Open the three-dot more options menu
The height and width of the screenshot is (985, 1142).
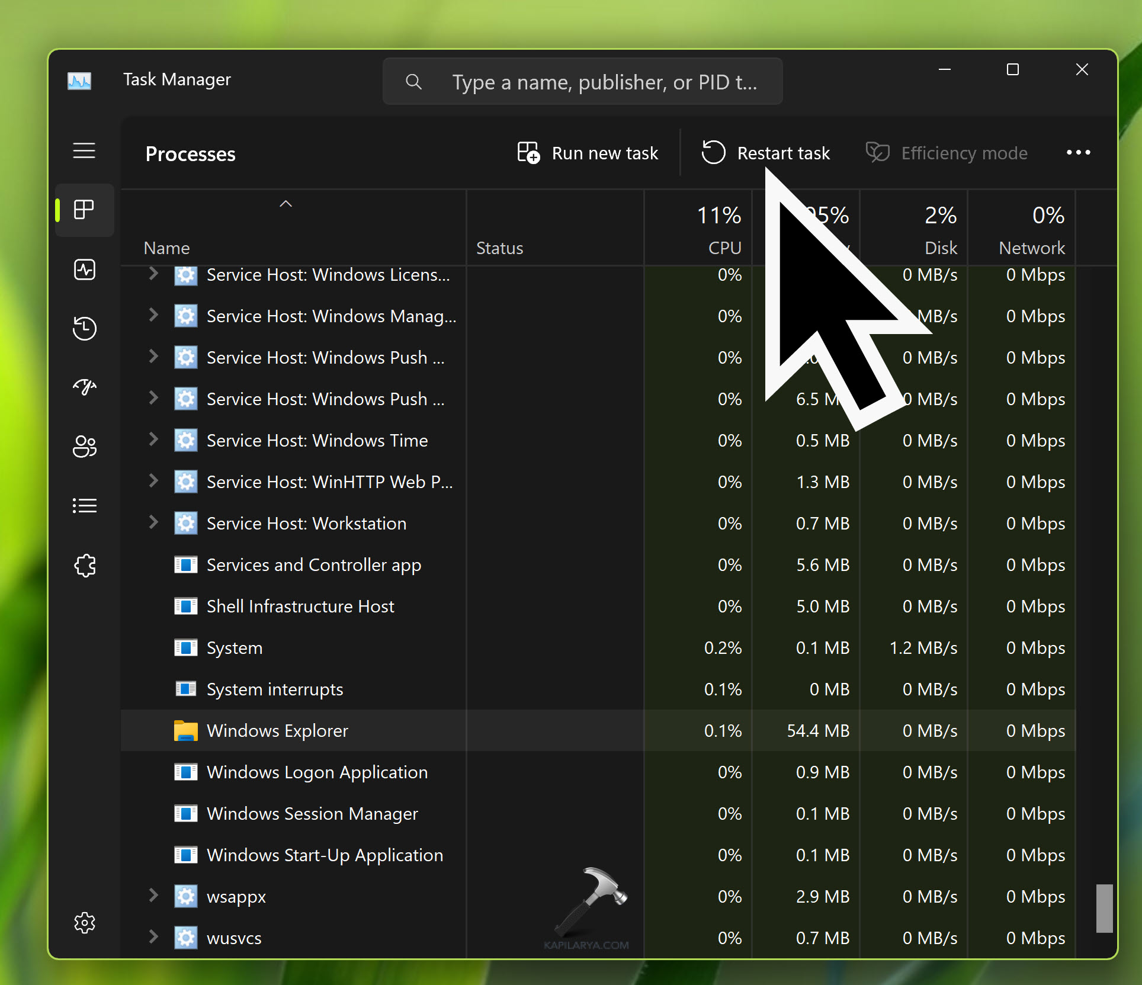point(1078,153)
